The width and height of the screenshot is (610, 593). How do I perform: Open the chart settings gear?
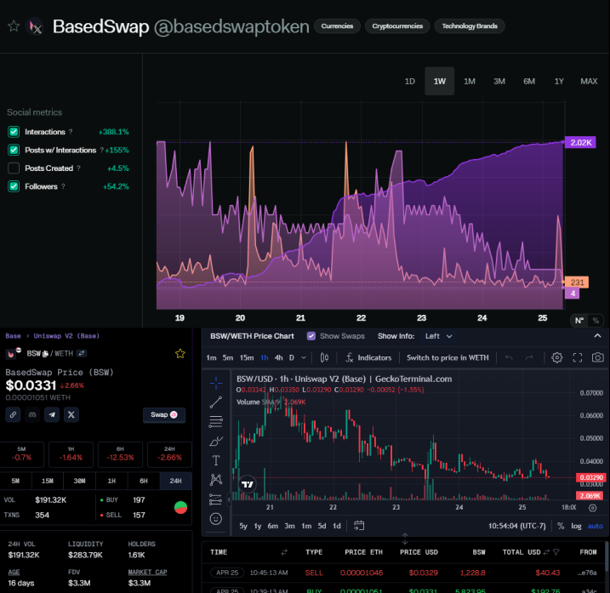tap(556, 357)
